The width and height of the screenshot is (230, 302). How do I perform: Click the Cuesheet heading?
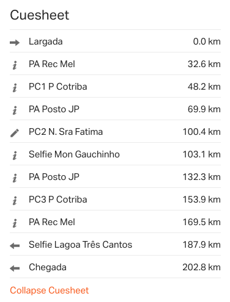40,15
